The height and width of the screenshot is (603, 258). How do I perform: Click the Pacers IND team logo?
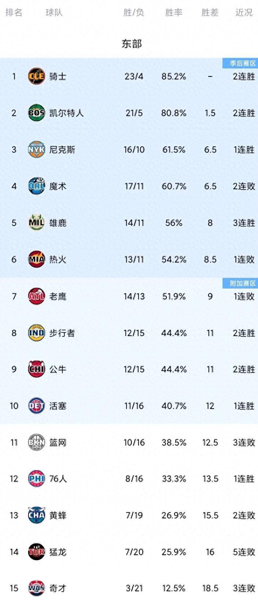tap(37, 333)
